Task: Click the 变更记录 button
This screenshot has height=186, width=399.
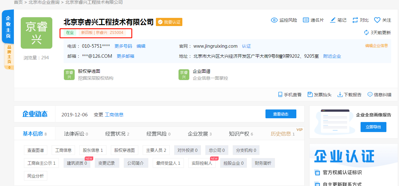Action: click(107, 163)
